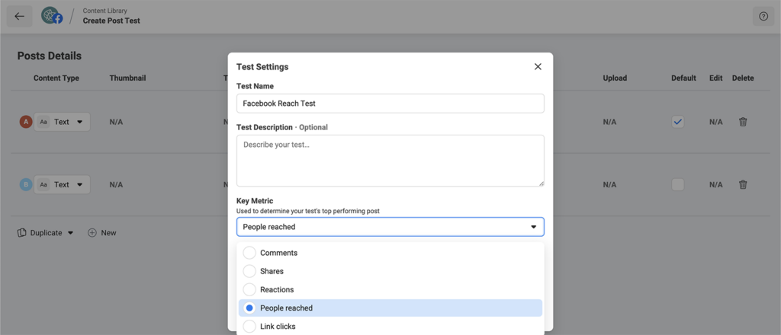Click the Test Description text area

point(390,161)
